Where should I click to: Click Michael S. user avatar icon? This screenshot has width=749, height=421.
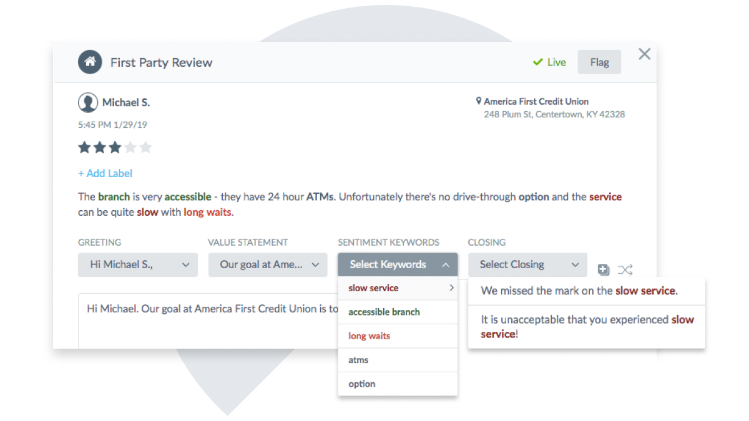pos(88,102)
